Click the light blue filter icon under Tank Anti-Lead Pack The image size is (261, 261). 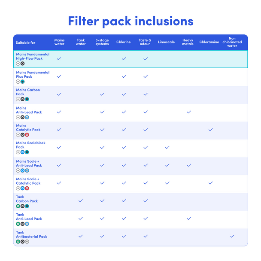pos(27,224)
